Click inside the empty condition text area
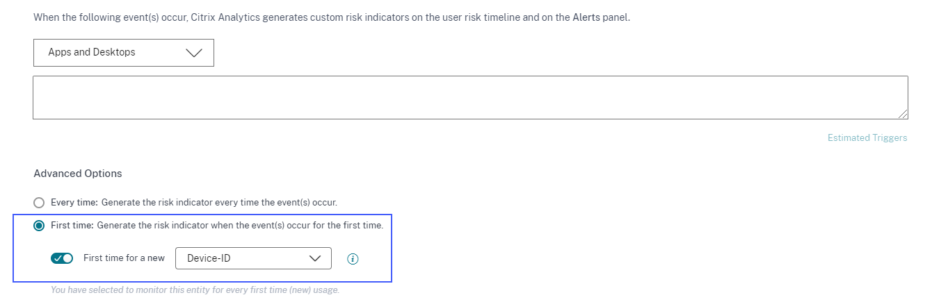Viewport: 932px width, 302px height. tap(470, 97)
